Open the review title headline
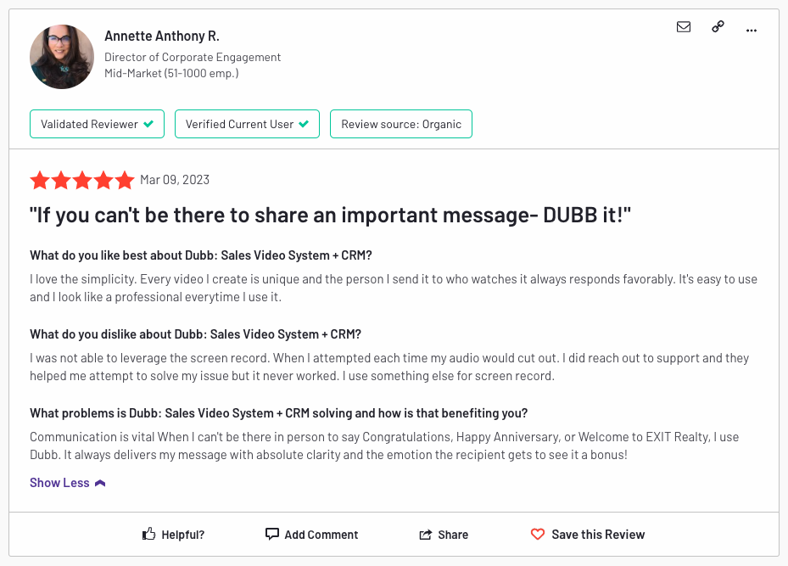Image resolution: width=788 pixels, height=566 pixels. [x=330, y=216]
